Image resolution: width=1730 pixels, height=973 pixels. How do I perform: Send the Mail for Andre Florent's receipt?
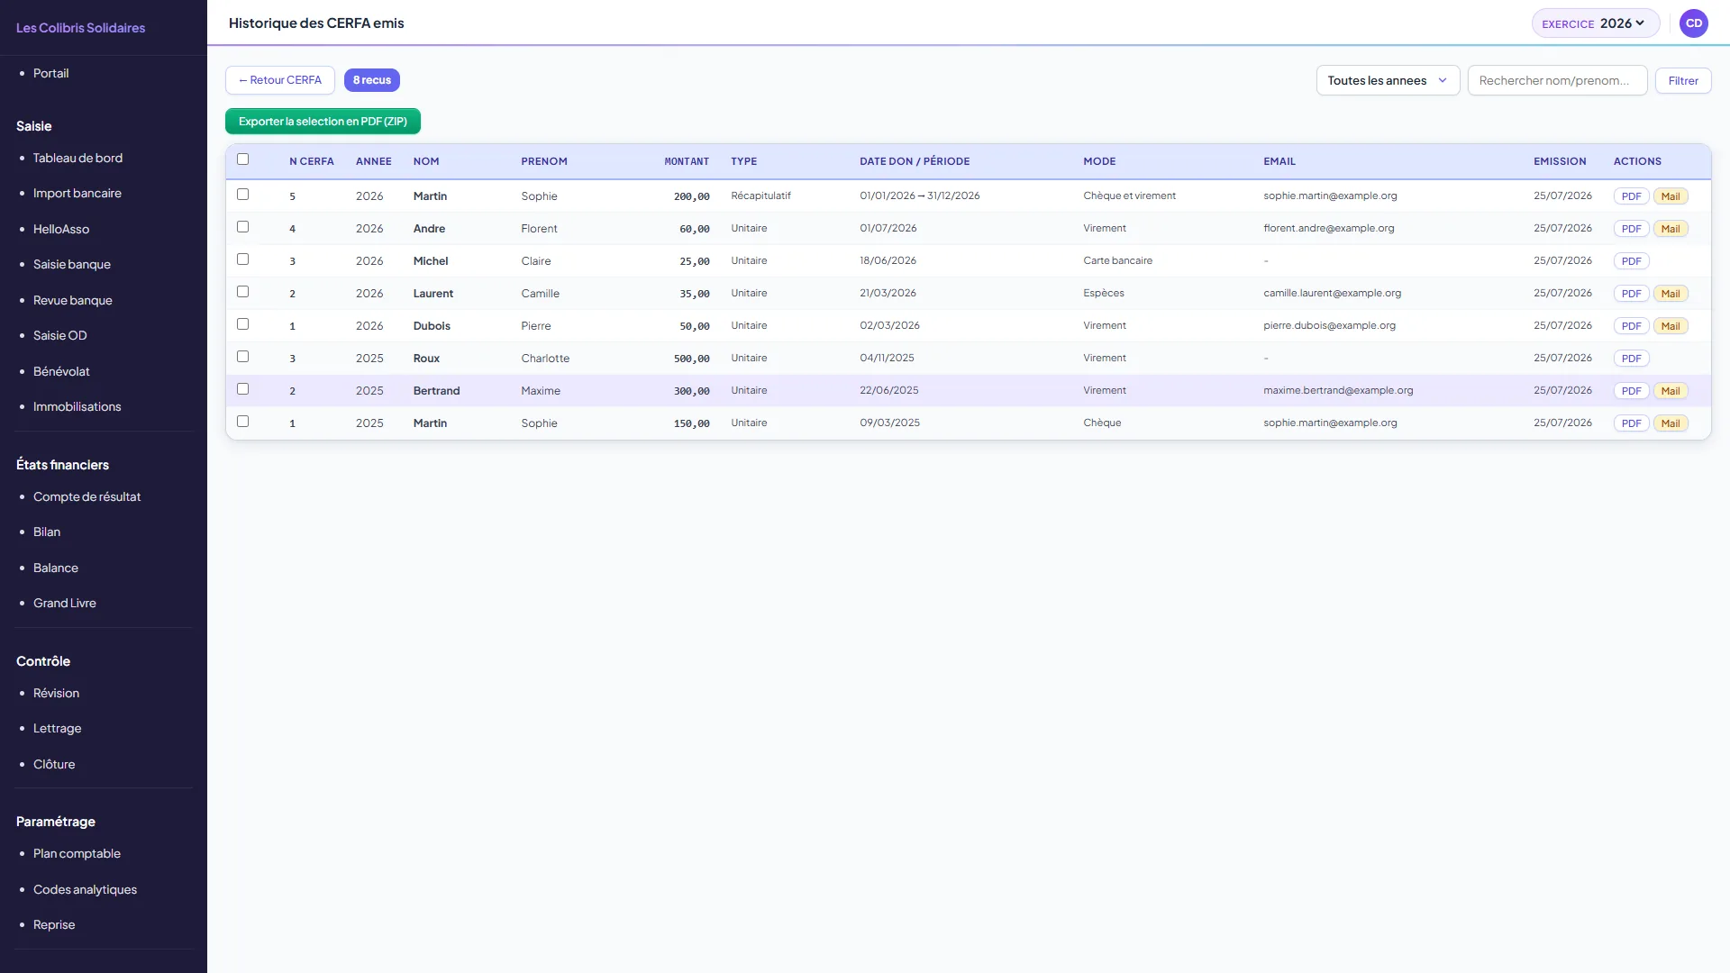tap(1671, 229)
